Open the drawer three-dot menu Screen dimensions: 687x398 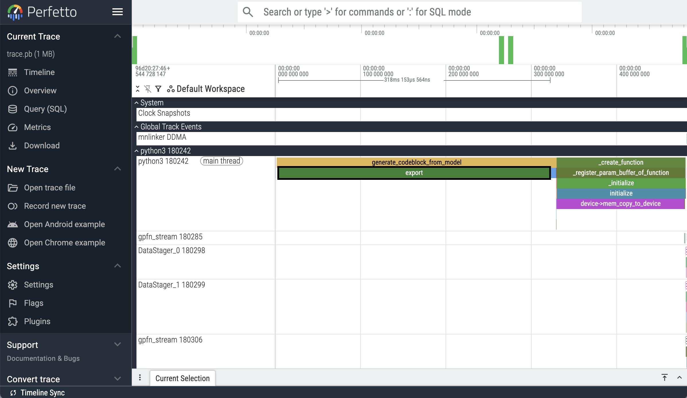point(140,377)
